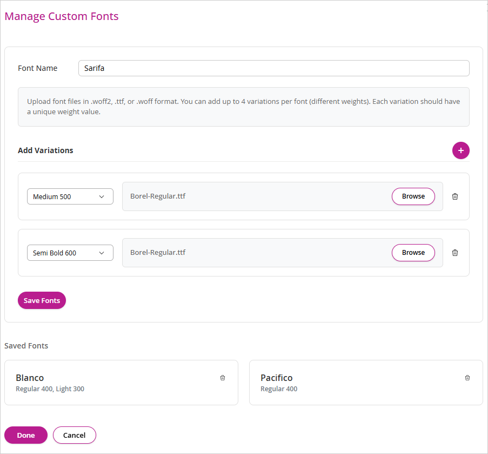Image resolution: width=488 pixels, height=454 pixels.
Task: Click the Done button
Action: click(25, 435)
